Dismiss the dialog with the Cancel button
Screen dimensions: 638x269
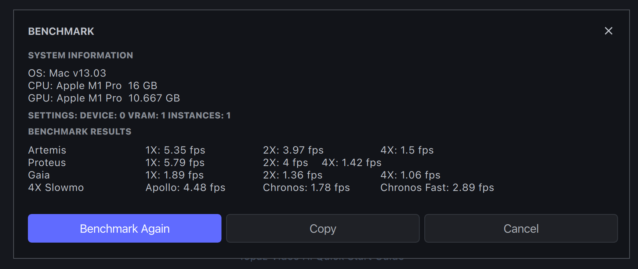click(521, 228)
